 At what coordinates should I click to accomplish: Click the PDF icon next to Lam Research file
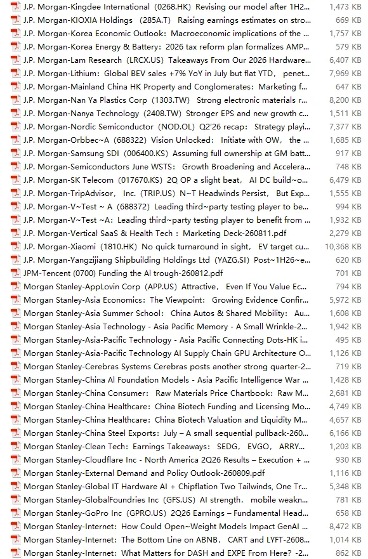(x=16, y=60)
